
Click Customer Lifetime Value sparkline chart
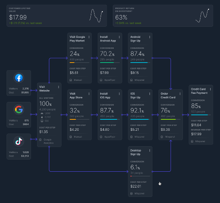tap(96, 16)
